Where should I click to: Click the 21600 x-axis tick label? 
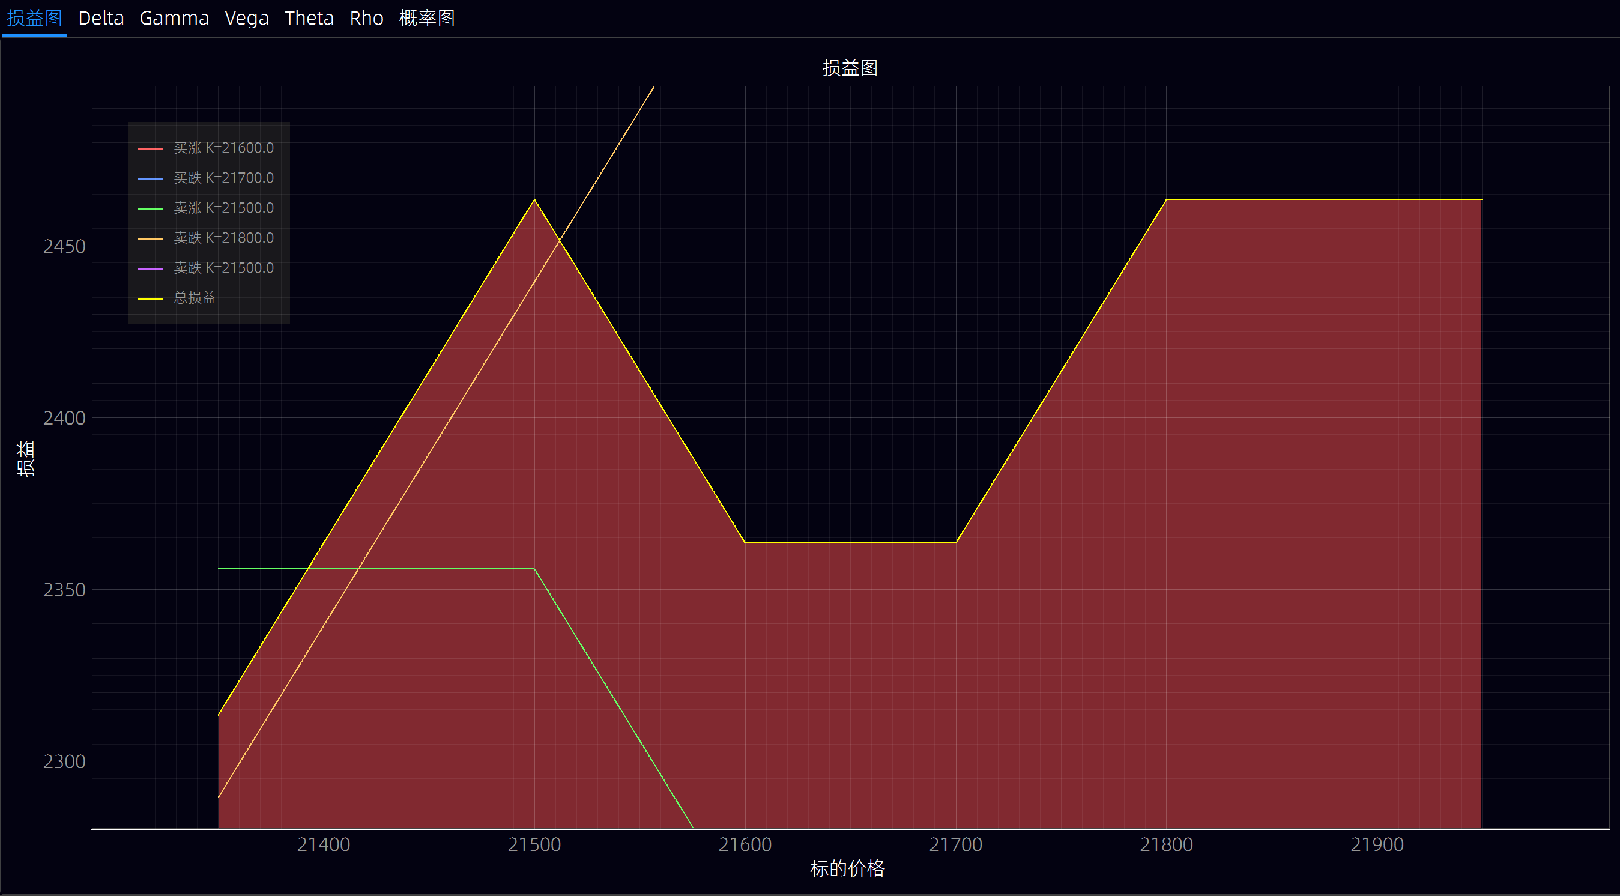tap(745, 844)
